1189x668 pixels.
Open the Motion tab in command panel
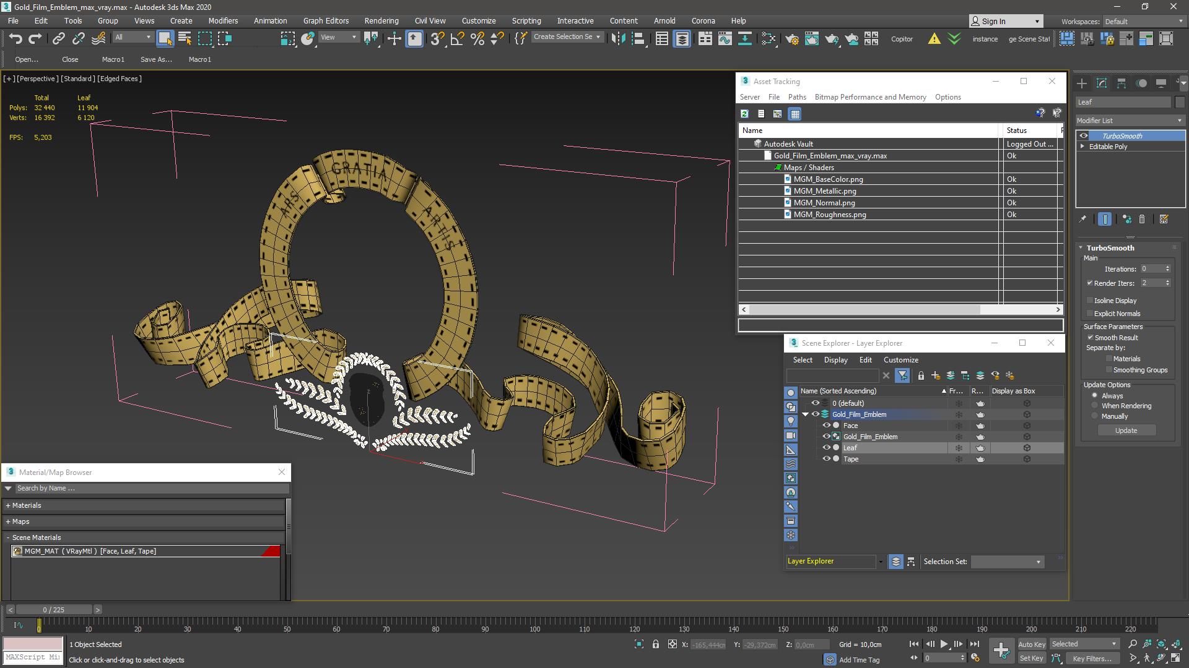[x=1141, y=83]
